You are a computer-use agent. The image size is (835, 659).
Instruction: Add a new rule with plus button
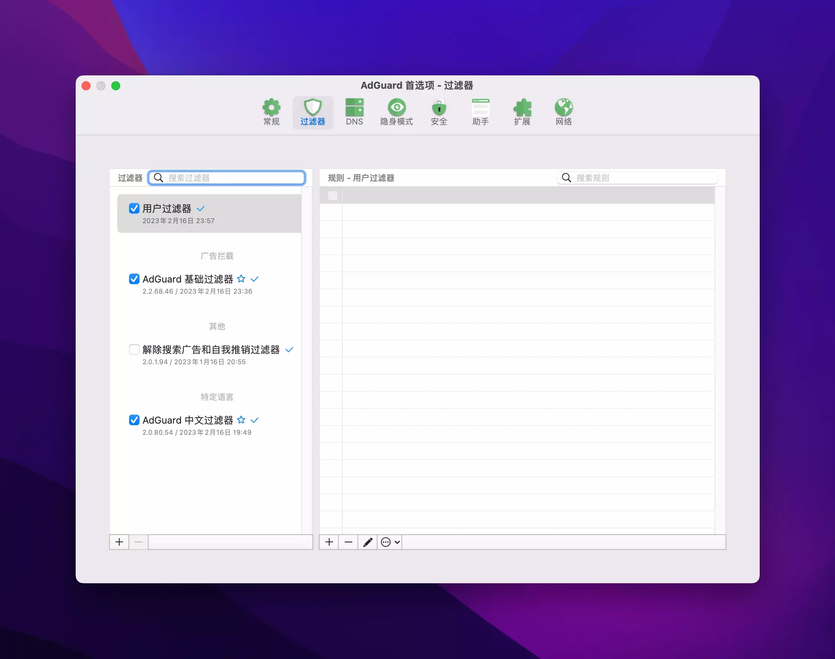pos(329,542)
